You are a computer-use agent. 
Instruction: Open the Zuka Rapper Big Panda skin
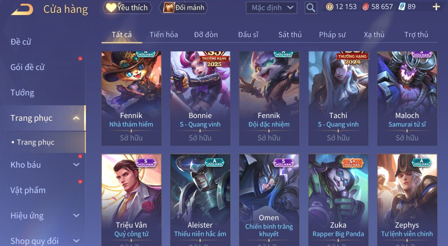(x=338, y=199)
